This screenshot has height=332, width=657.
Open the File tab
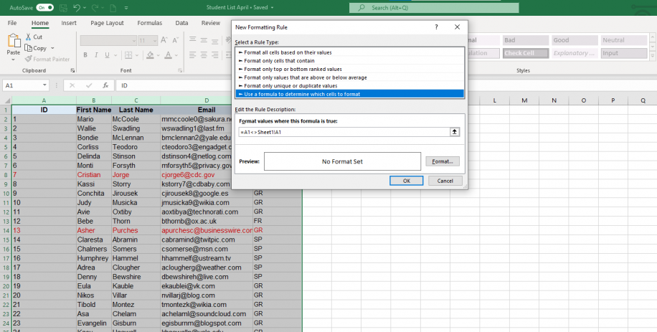point(12,23)
